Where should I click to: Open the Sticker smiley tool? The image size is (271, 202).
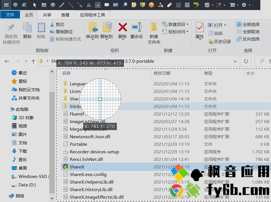151,5
